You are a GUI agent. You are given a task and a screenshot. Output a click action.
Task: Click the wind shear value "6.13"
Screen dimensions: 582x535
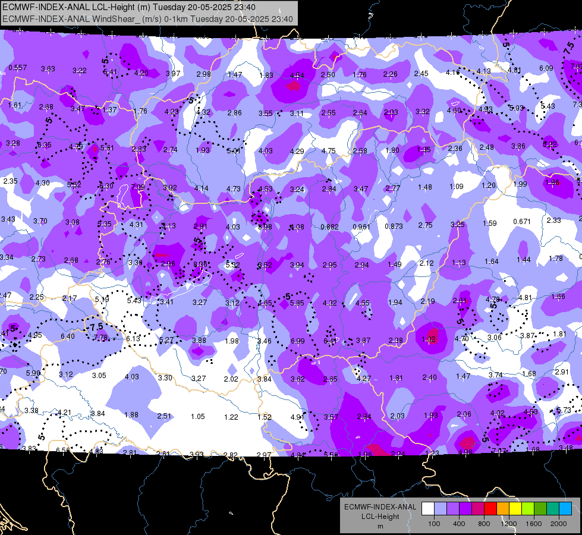133,339
